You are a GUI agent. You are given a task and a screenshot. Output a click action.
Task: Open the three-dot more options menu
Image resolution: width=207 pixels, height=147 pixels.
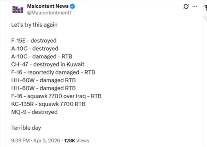point(195,6)
